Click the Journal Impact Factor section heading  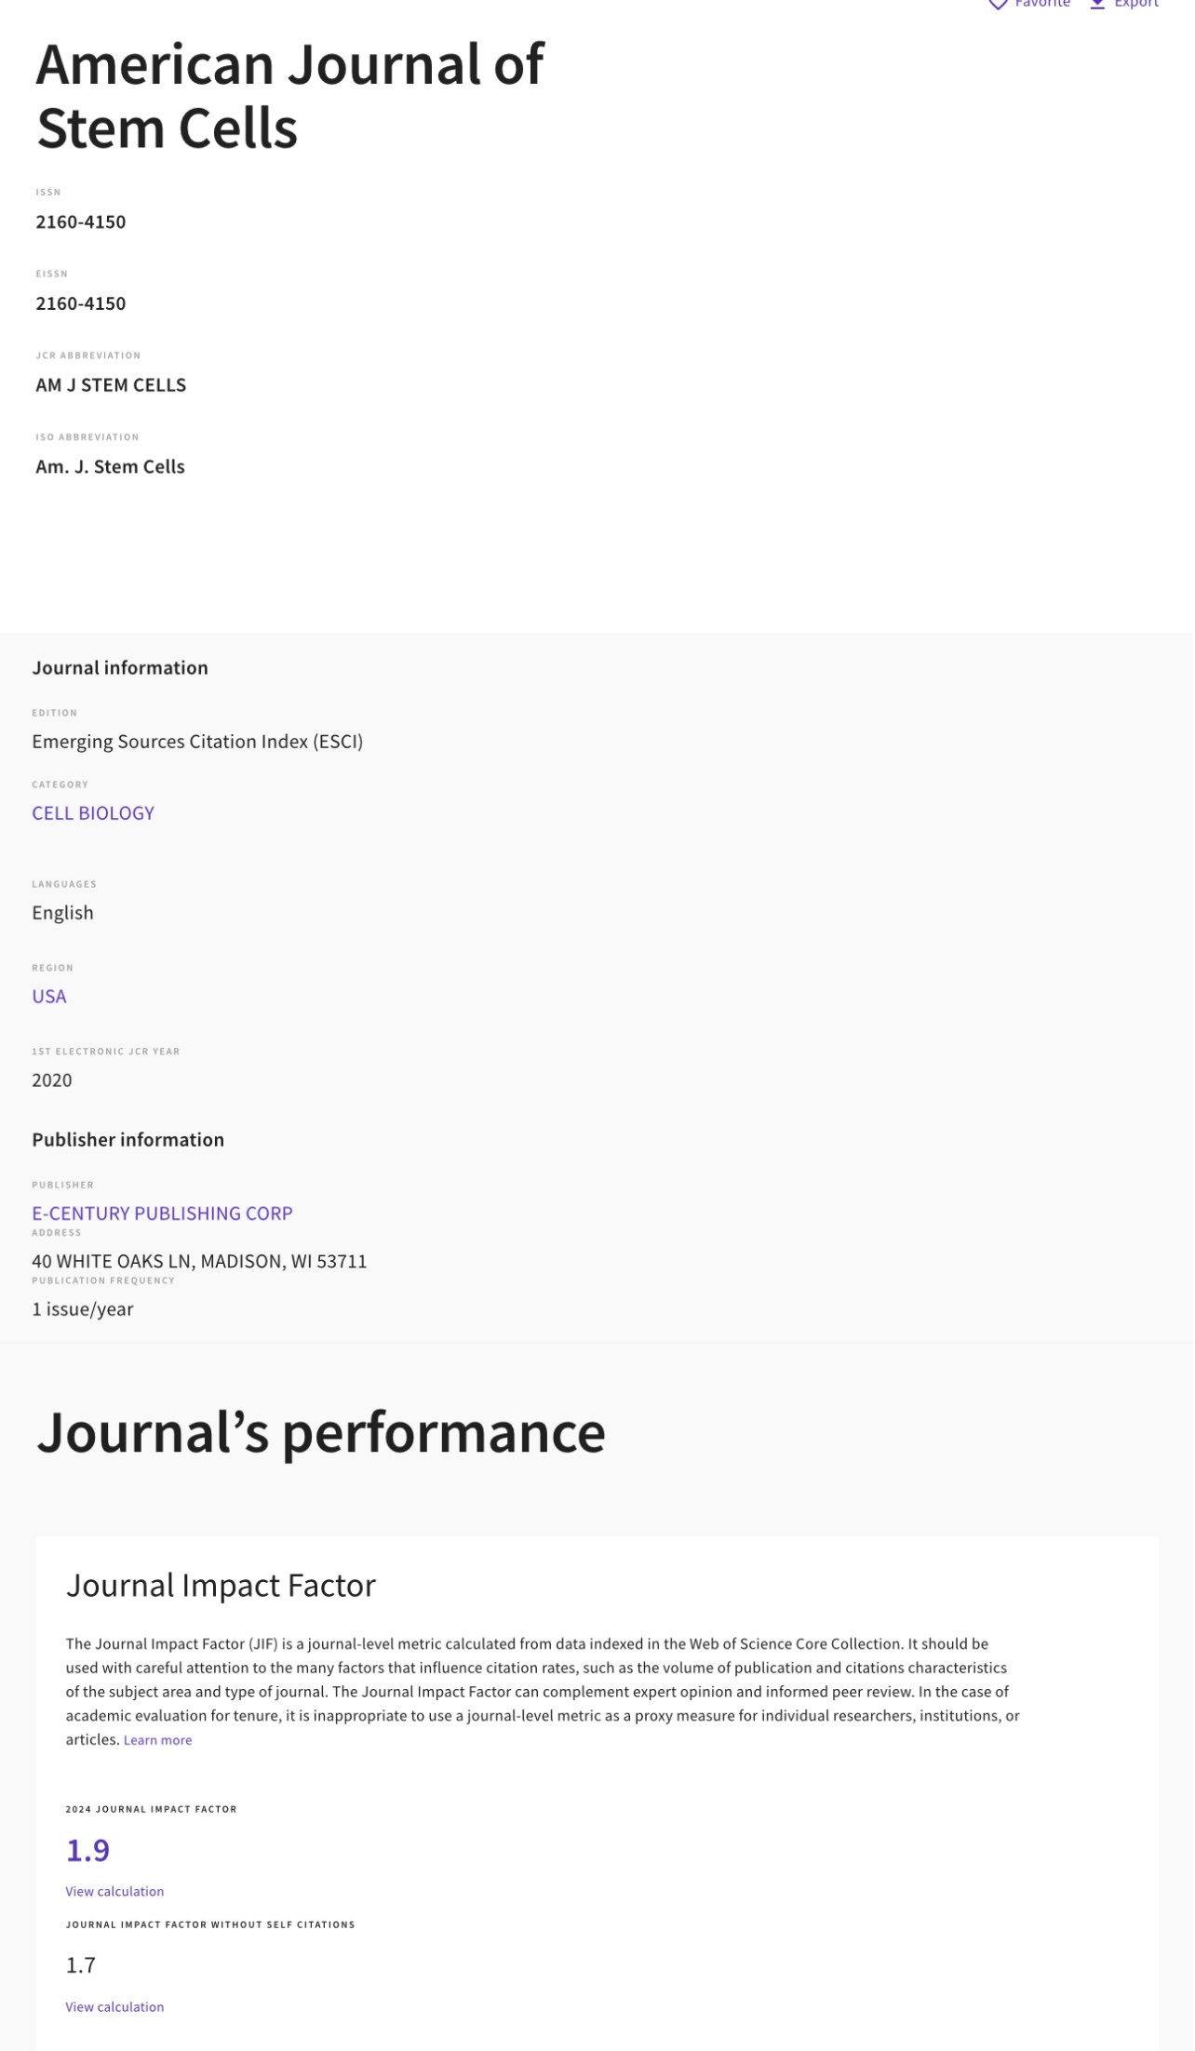point(221,1586)
